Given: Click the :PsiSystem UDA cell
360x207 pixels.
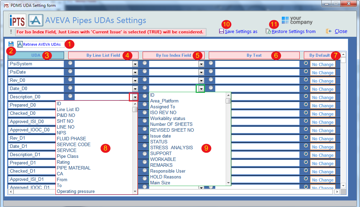Looking at the screenshot, I should pyautogui.click(x=36, y=64).
